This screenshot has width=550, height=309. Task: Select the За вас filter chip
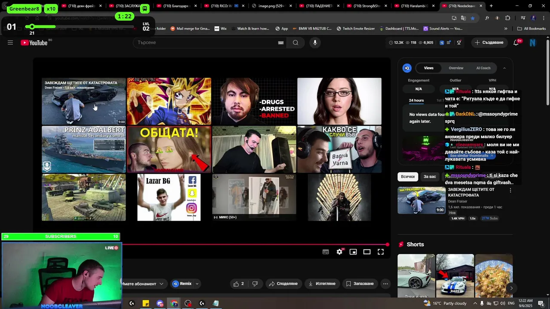point(430,176)
